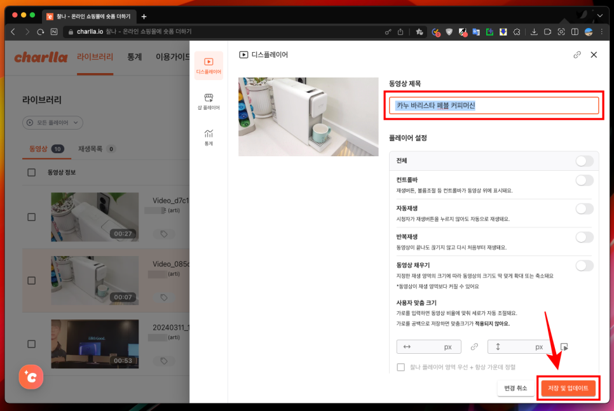Image resolution: width=614 pixels, height=411 pixels.
Task: Click the password key icon in the address bar
Action: pyautogui.click(x=388, y=32)
